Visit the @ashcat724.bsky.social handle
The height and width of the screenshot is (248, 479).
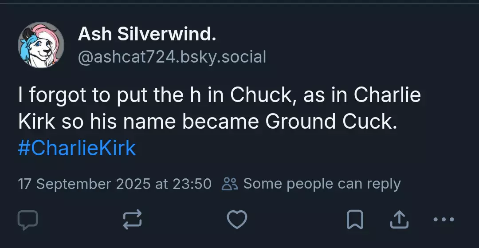(x=172, y=57)
